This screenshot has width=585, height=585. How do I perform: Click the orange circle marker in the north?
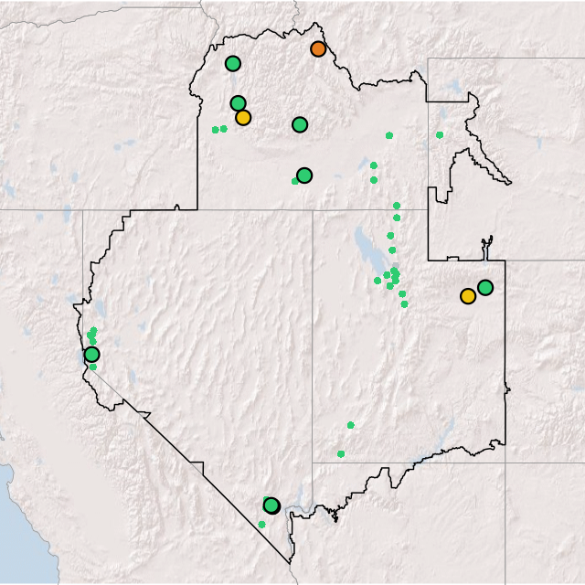click(318, 48)
